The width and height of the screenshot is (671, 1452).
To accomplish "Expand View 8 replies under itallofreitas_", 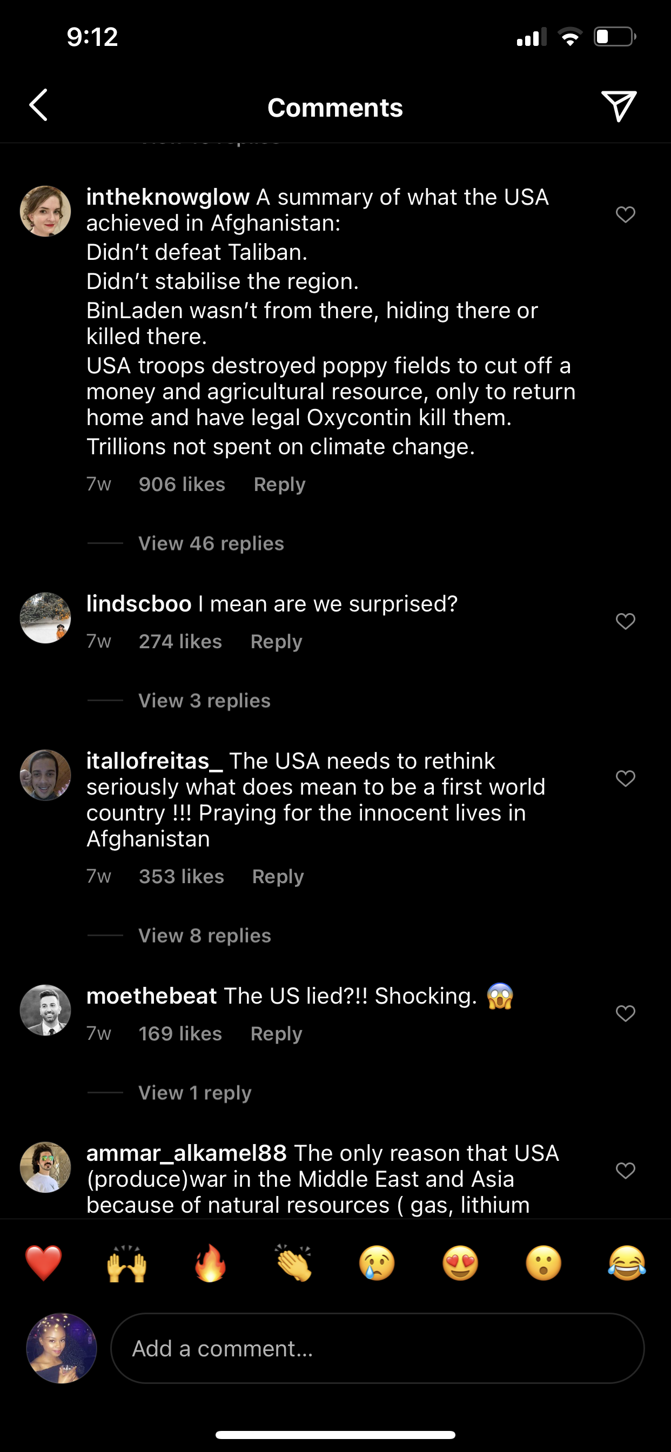I will pos(205,936).
